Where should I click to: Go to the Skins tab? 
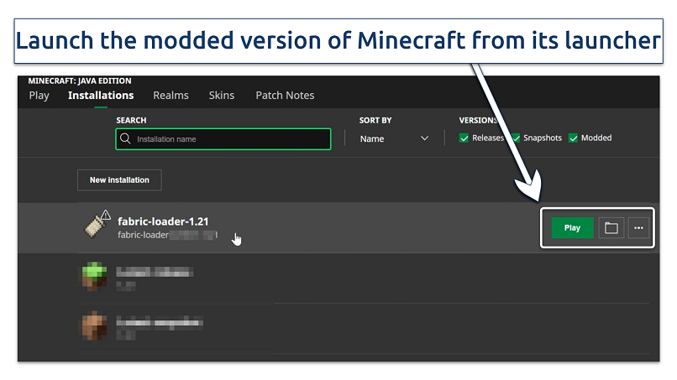(x=222, y=96)
